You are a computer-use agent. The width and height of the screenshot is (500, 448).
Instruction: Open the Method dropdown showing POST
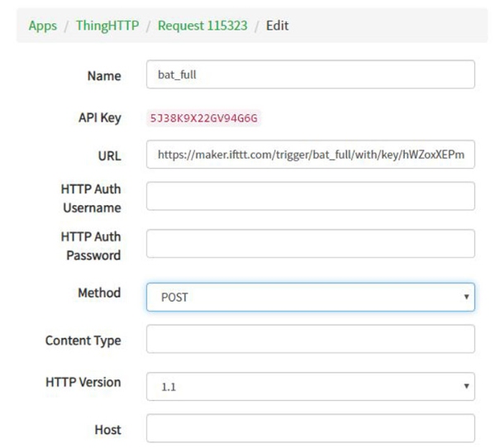pyautogui.click(x=310, y=297)
